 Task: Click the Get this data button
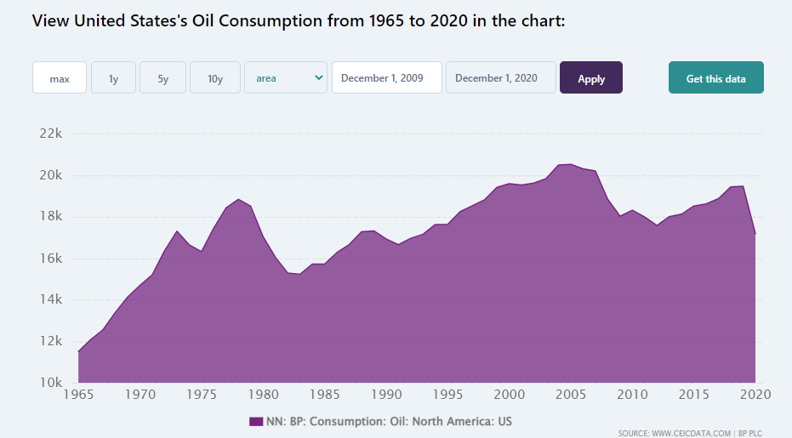pyautogui.click(x=715, y=78)
